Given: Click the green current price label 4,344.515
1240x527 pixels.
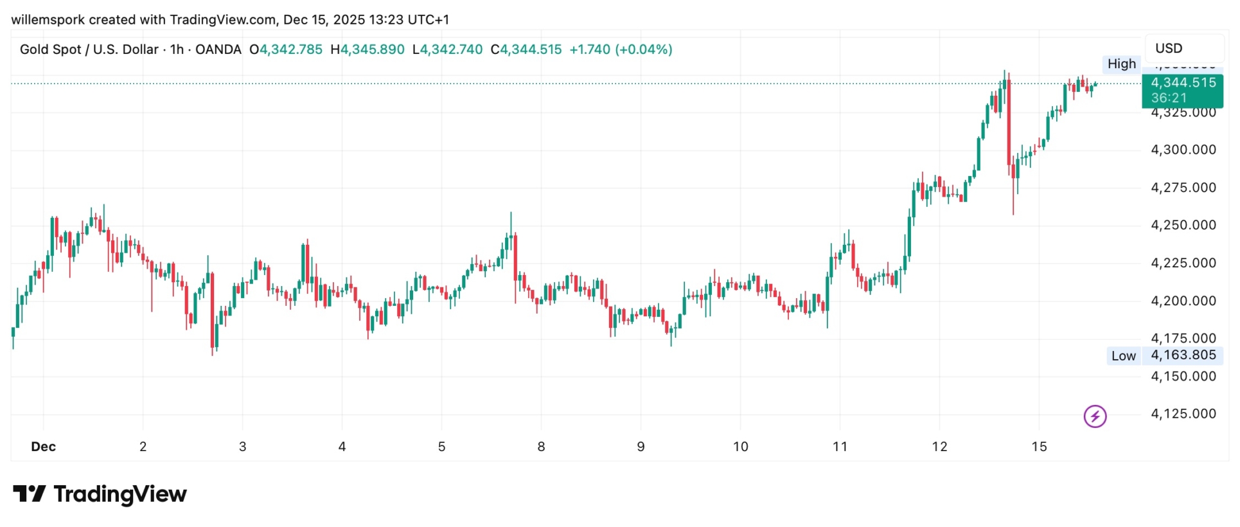Looking at the screenshot, I should tap(1183, 83).
